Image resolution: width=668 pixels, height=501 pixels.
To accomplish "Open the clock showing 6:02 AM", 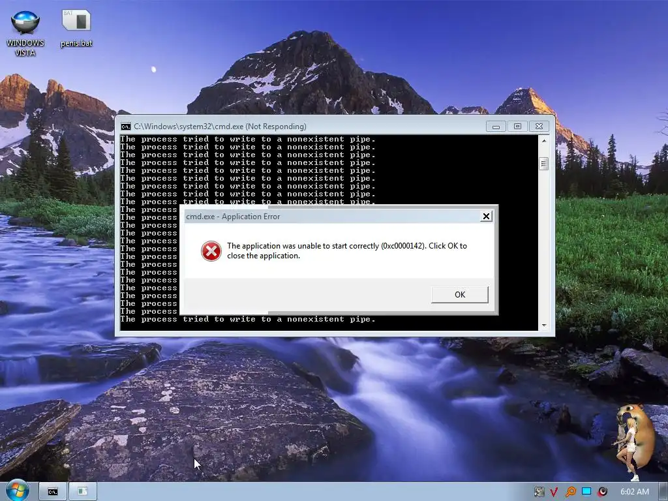I will 635,492.
